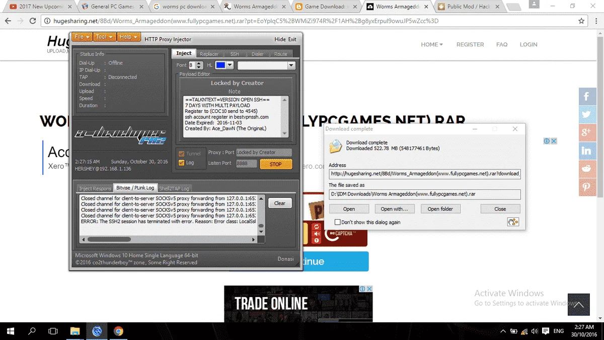The image size is (604, 340).
Task: Click the Google Chrome taskbar icon
Action: (119, 331)
